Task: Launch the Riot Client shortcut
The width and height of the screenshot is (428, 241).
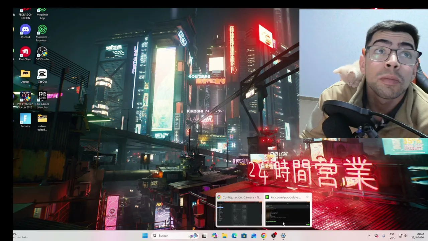Action: pos(25,54)
